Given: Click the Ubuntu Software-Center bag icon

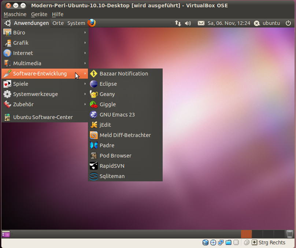Looking at the screenshot, I should pos(7,117).
